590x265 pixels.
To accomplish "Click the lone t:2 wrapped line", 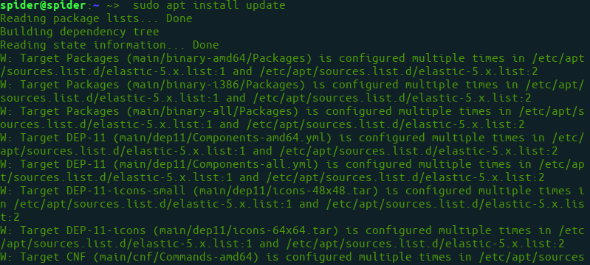I will (x=10, y=217).
